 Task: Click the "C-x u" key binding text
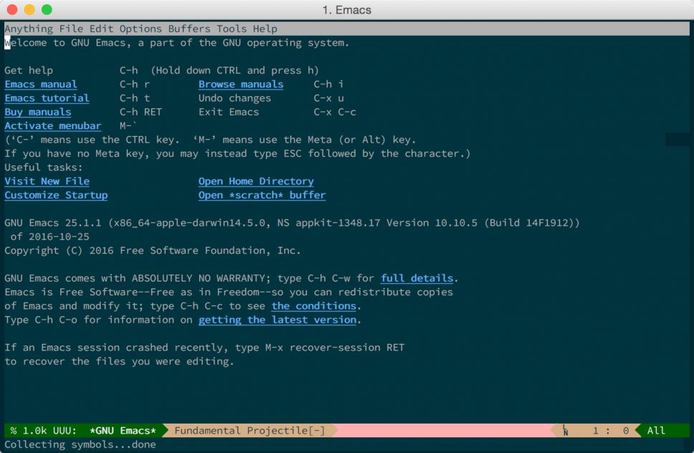pyautogui.click(x=329, y=98)
